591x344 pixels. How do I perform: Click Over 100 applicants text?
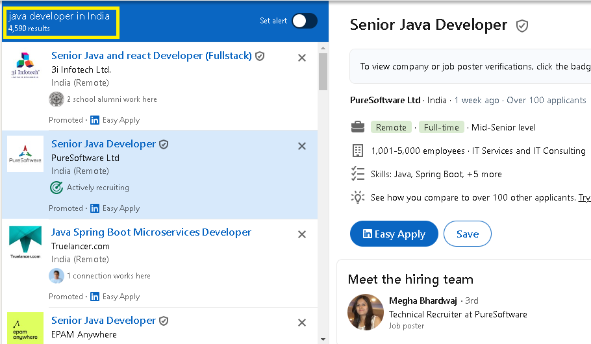pos(546,100)
